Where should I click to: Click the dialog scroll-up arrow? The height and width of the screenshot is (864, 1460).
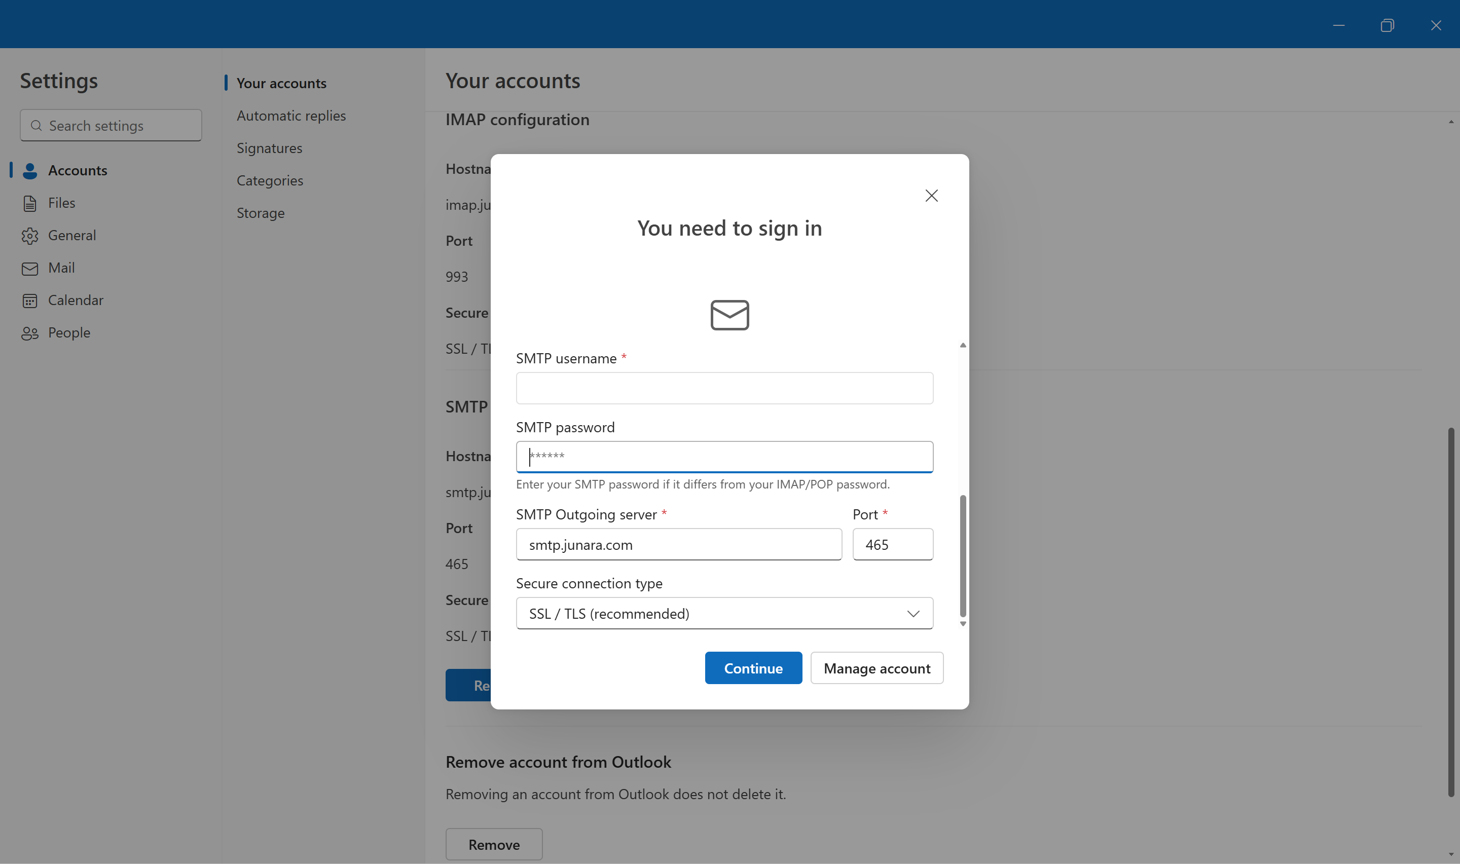coord(963,345)
